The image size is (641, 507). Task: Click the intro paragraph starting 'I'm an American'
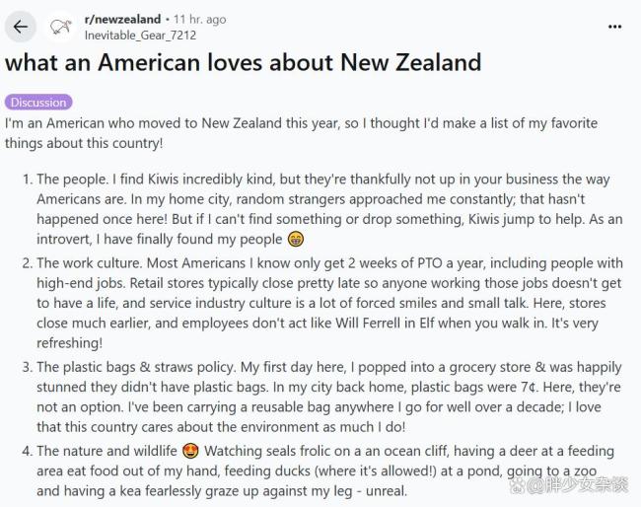pos(302,133)
